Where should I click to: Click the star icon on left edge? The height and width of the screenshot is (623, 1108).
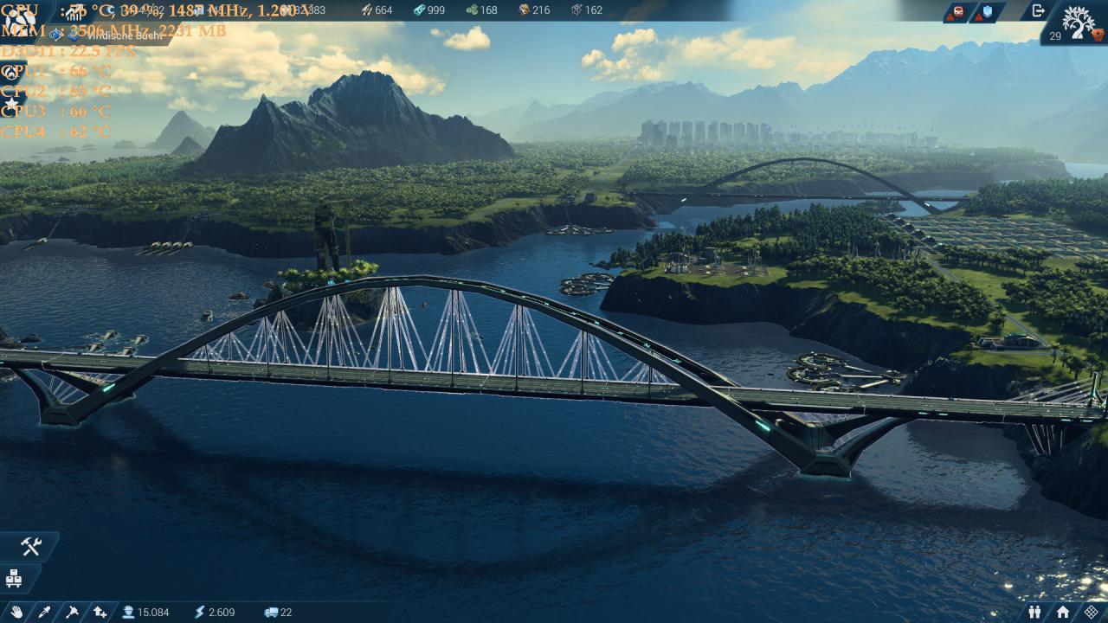point(11,104)
